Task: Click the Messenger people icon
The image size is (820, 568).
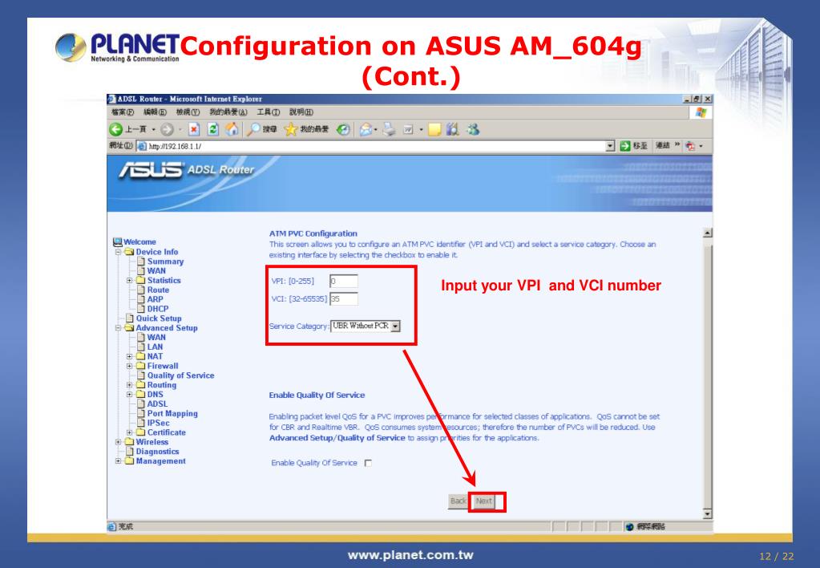Action: click(x=473, y=129)
